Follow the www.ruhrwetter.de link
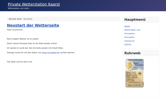The width and height of the screenshot is (166, 103). click(x=51, y=52)
